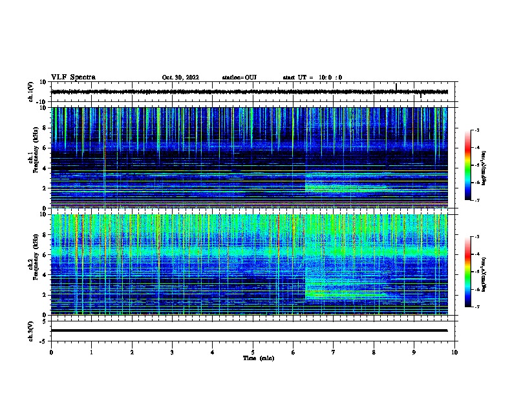The height and width of the screenshot is (395, 512).
Task: Click the lower 'log(PSD)(V²/Hz)' colorbar label
Action: 484,274
